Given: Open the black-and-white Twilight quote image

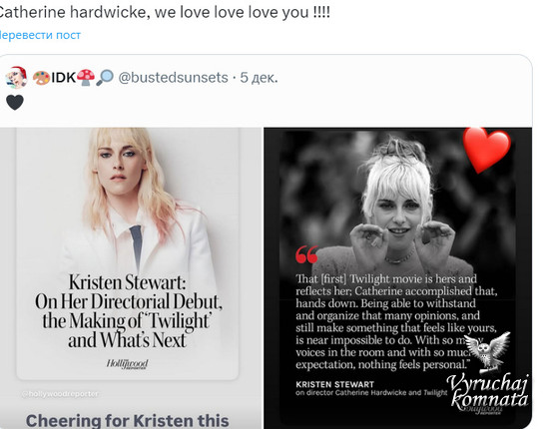Looking at the screenshot, I should point(397,278).
